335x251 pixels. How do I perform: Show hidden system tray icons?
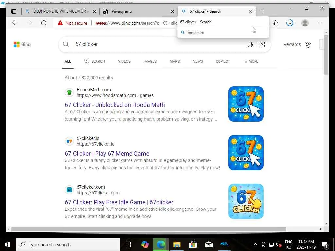255,244
